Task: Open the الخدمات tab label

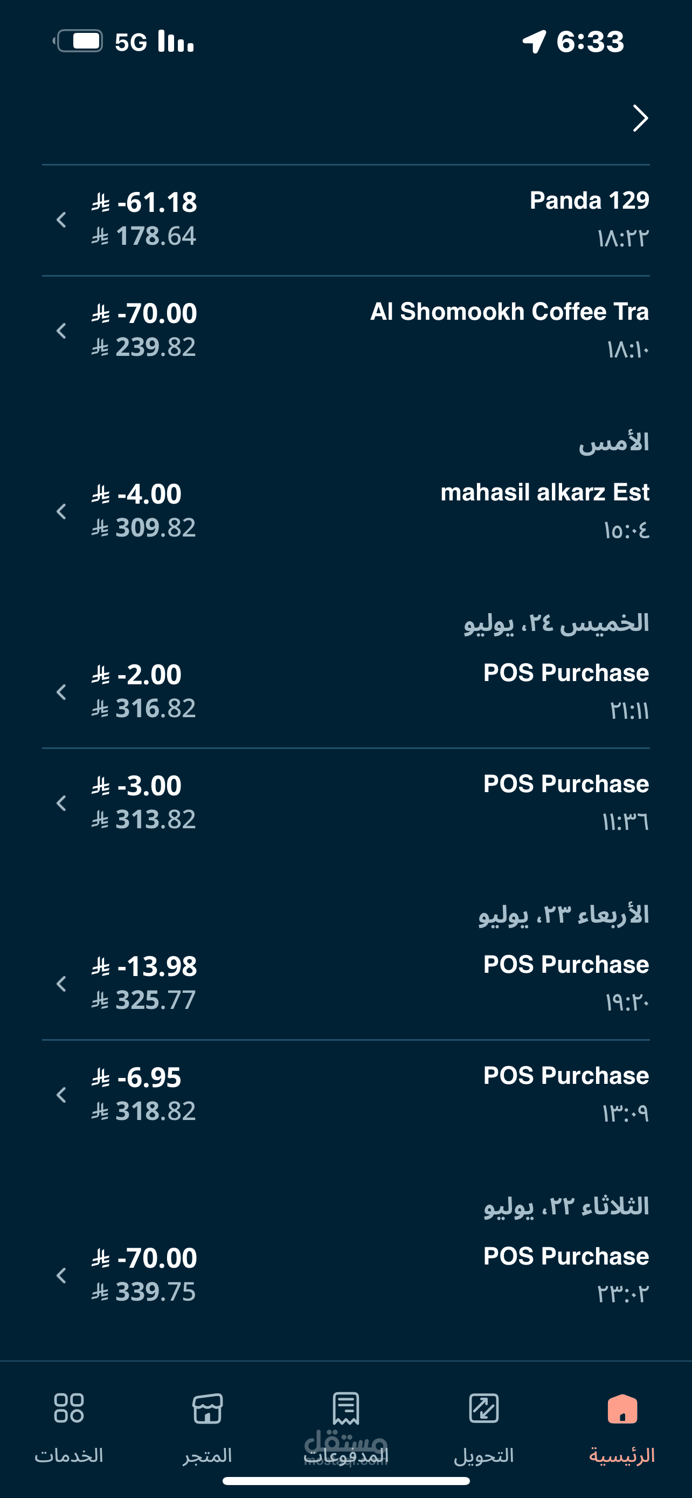Action: tap(69, 1455)
